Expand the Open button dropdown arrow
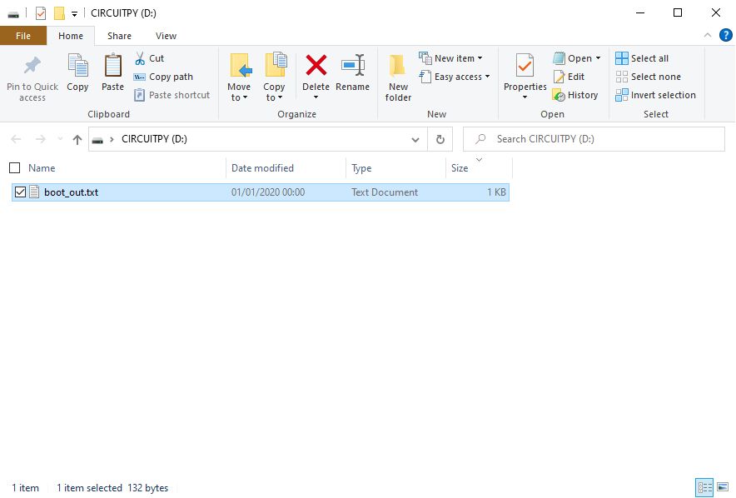Image resolution: width=736 pixels, height=498 pixels. point(598,58)
